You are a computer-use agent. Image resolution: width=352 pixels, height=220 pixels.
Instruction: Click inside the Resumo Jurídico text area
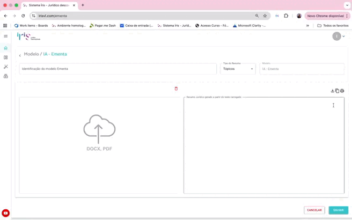(263, 145)
